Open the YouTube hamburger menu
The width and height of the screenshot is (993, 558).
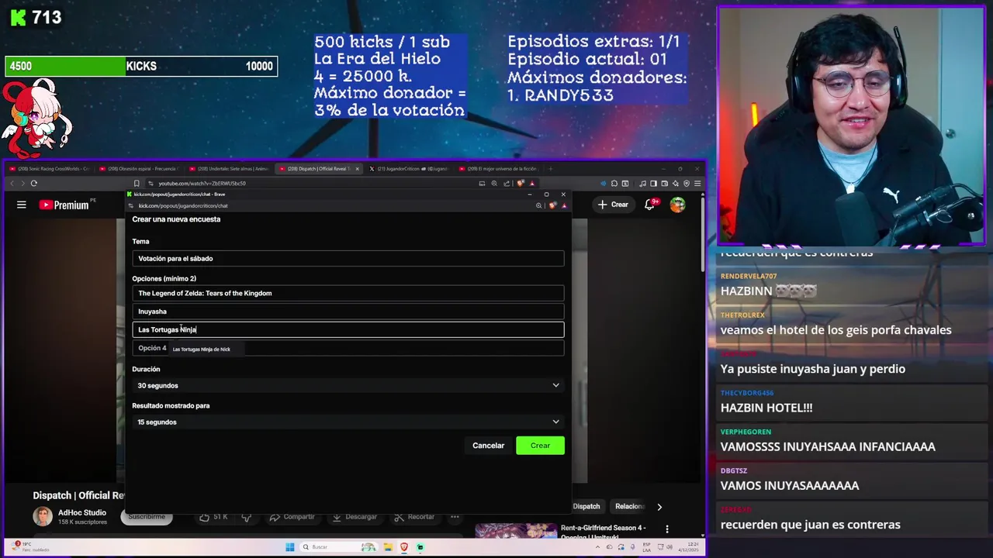click(x=22, y=205)
